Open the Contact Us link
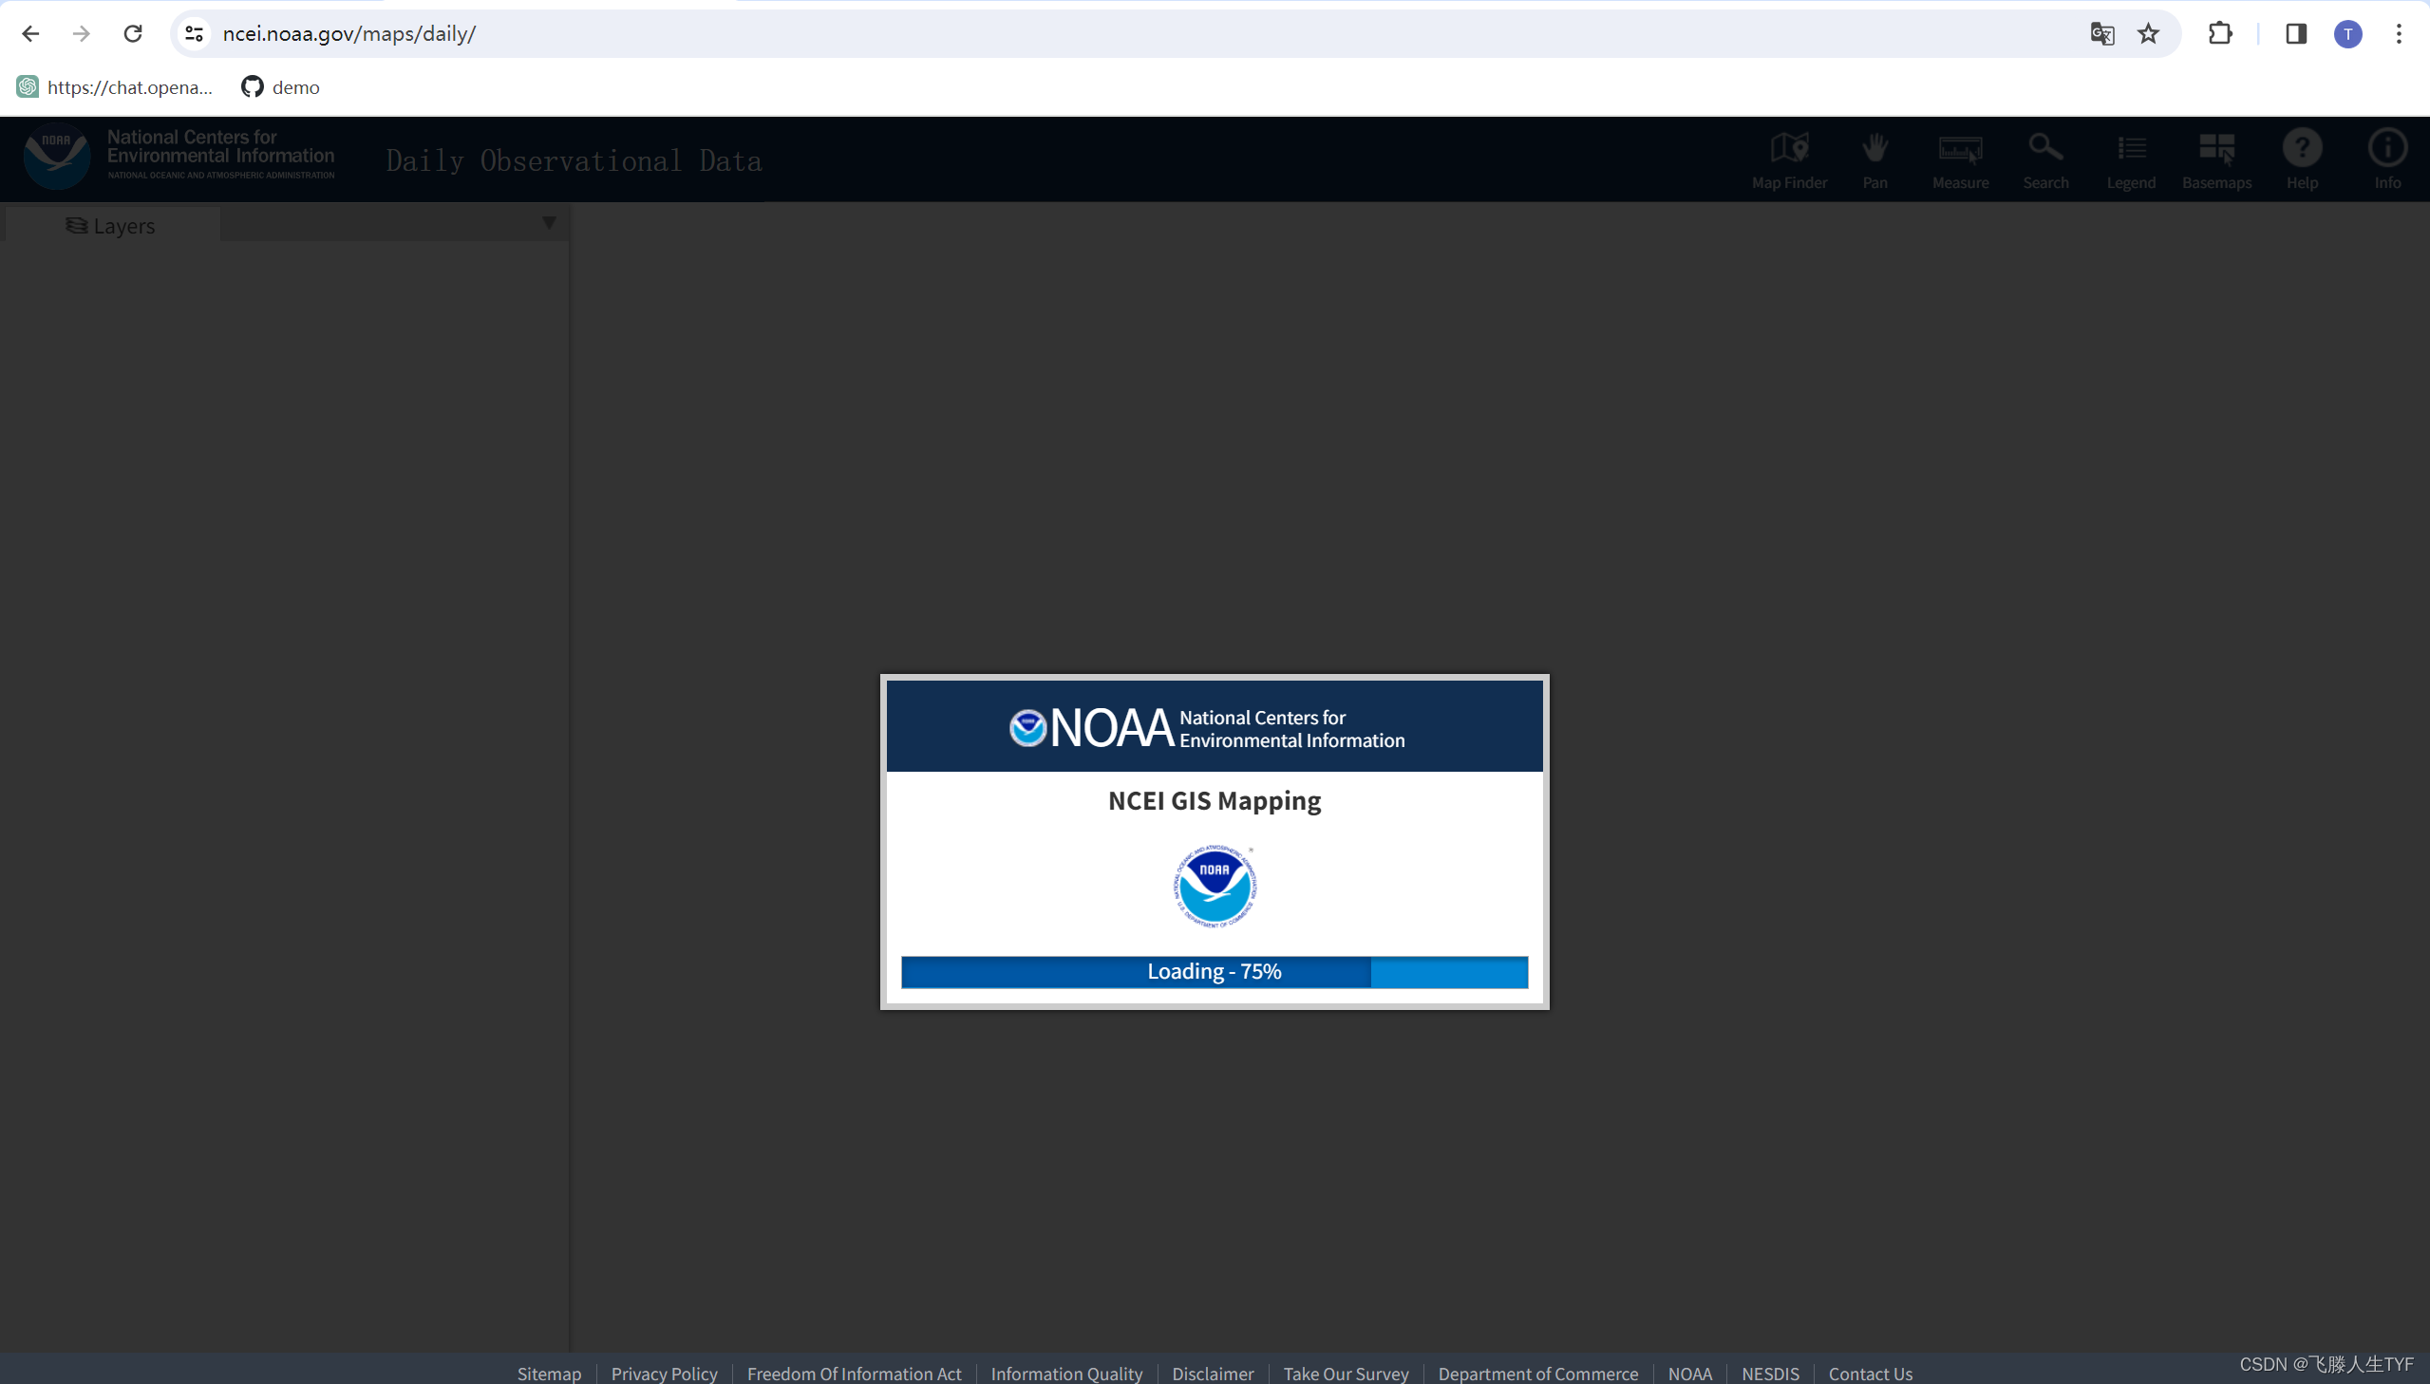This screenshot has width=2430, height=1384. (1870, 1373)
